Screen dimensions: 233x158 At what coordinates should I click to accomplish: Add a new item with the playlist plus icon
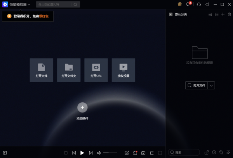[x=223, y=14]
